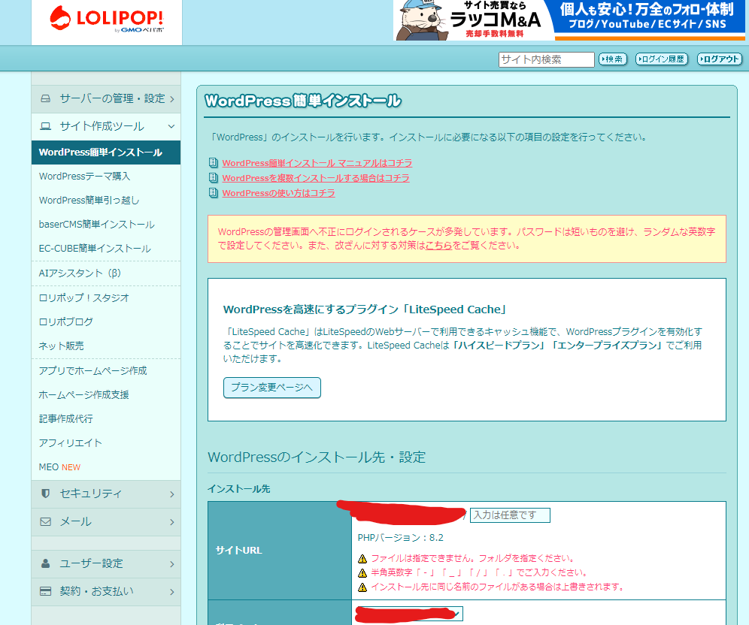Click the server icon beside サーバーの管理・設定
The height and width of the screenshot is (625, 749).
(46, 98)
